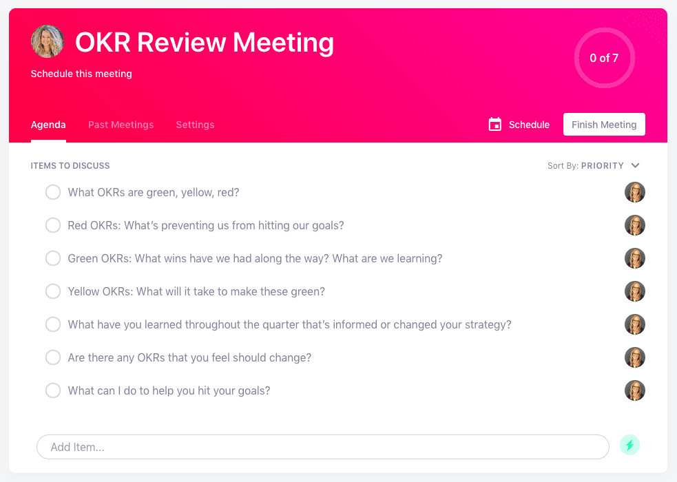Click the 'OKR Review Meeting' title
Viewport: 677px width, 482px height.
pos(205,42)
